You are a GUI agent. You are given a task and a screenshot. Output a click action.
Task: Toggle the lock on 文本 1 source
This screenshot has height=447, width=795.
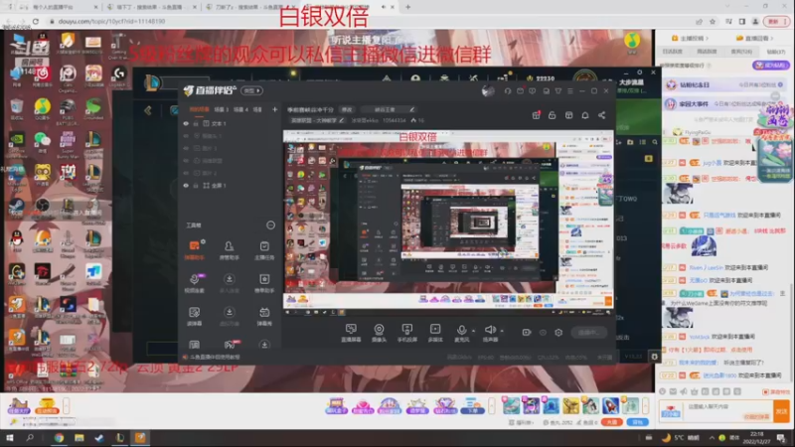[x=196, y=123]
